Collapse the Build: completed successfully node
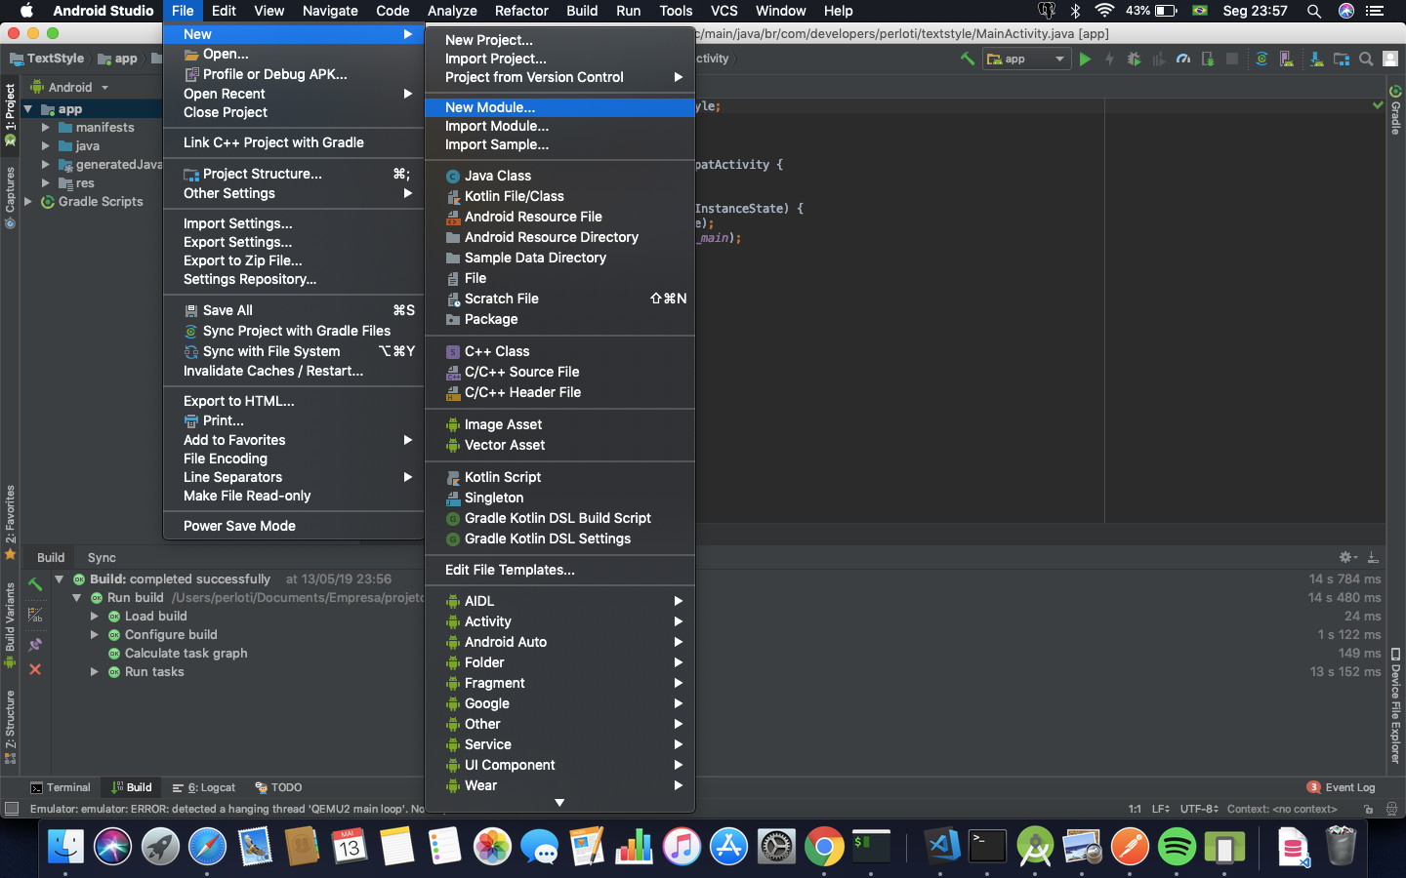 tap(60, 579)
